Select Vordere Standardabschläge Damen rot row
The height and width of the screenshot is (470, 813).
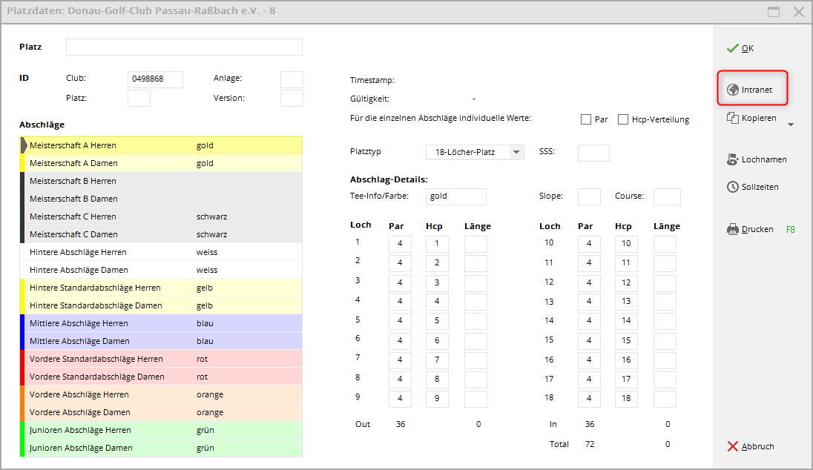click(111, 377)
